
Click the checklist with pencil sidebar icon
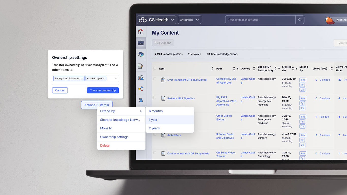[x=140, y=66]
